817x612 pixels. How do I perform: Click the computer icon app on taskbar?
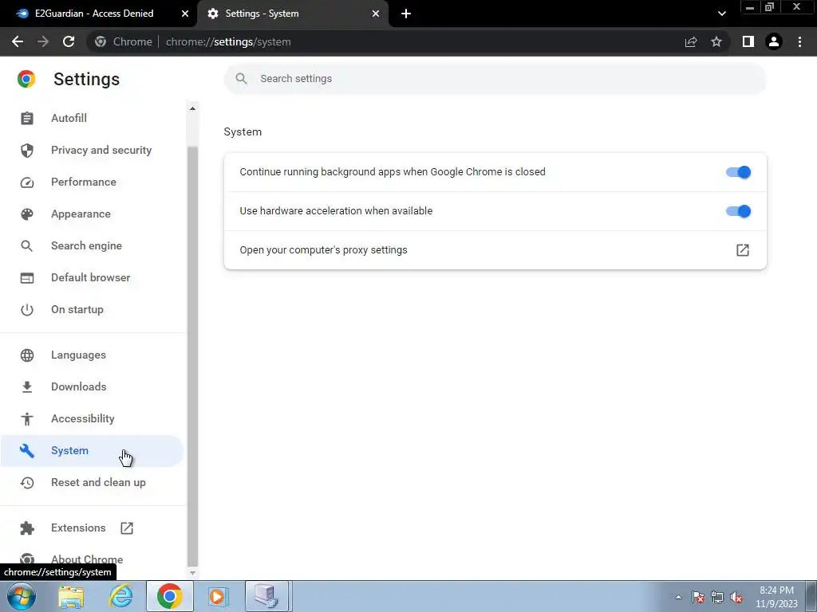tap(266, 596)
